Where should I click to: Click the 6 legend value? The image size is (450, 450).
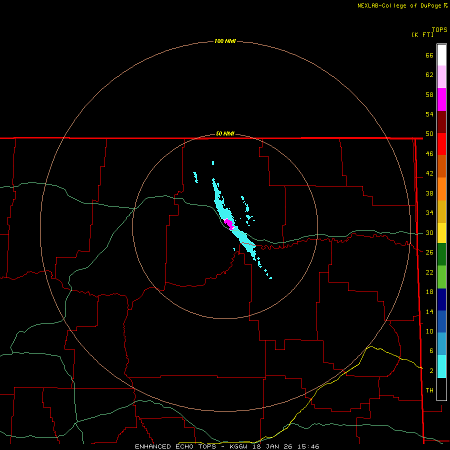(431, 351)
